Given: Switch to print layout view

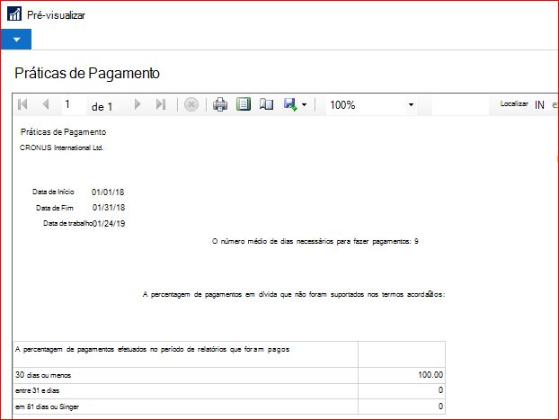Looking at the screenshot, I should 244,104.
